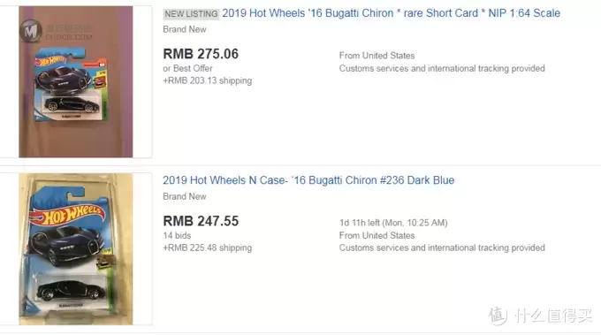
Task: Click 'From United States' under second listing
Action: [377, 235]
